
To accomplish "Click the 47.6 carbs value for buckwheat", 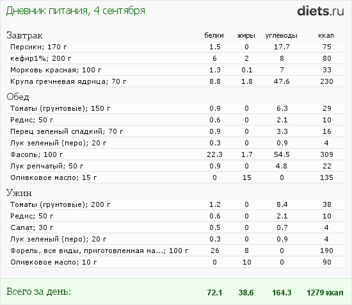I will (282, 81).
